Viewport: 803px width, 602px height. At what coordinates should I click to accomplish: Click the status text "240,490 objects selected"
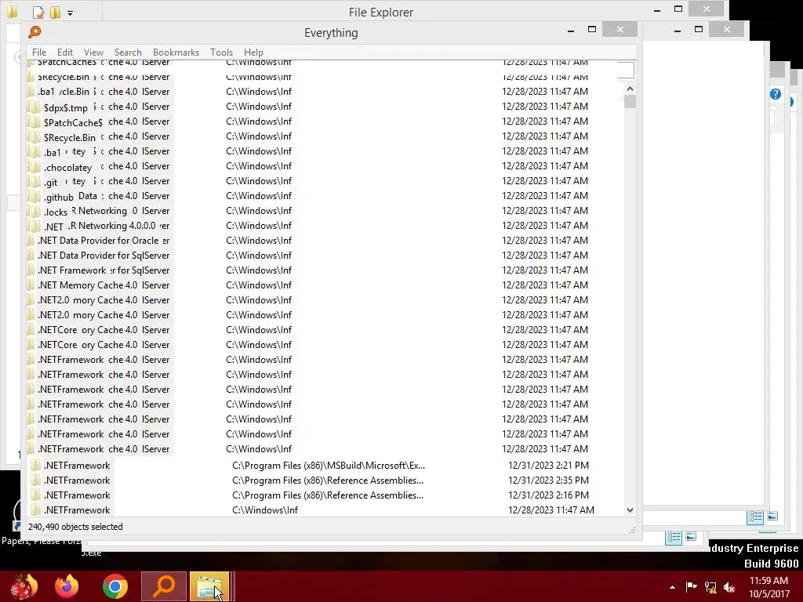pos(75,527)
